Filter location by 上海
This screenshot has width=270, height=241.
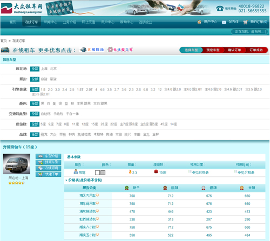pyautogui.click(x=44, y=69)
